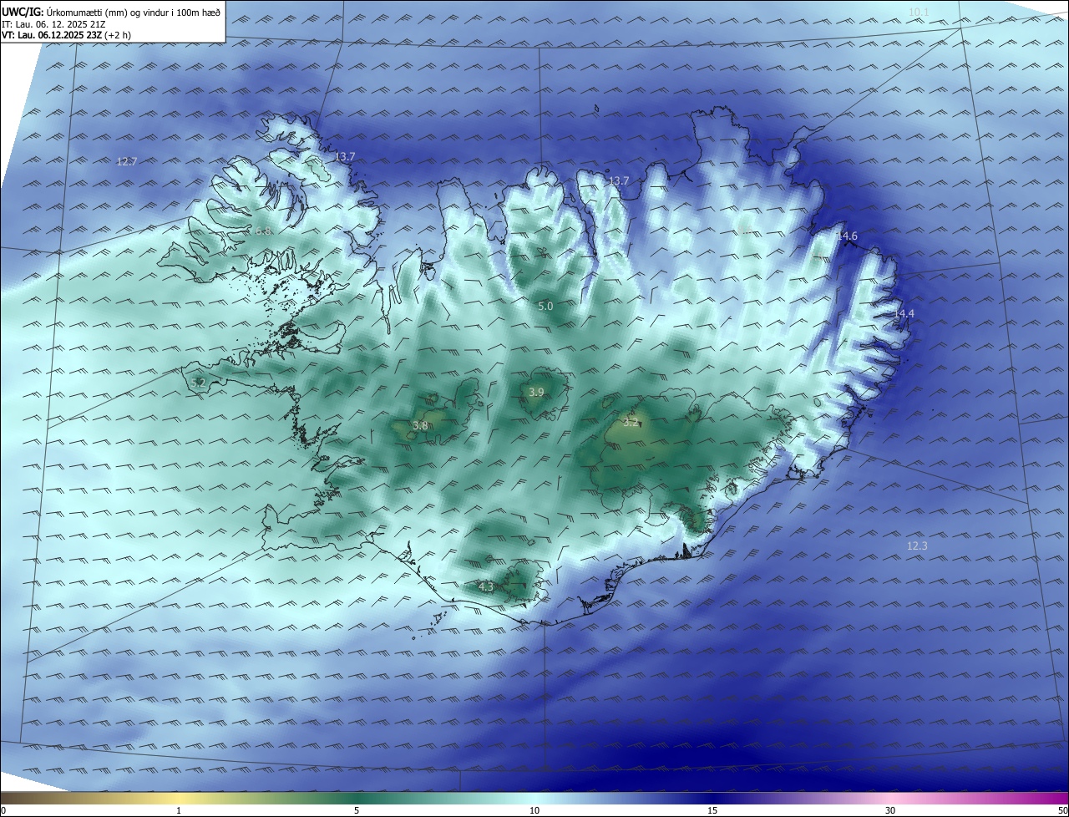Click the legend tick labelled 30

pyautogui.click(x=890, y=810)
